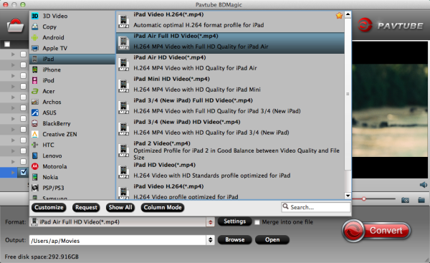Expand the second title row triangle
This screenshot has height=263, width=430.
[x=13, y=65]
